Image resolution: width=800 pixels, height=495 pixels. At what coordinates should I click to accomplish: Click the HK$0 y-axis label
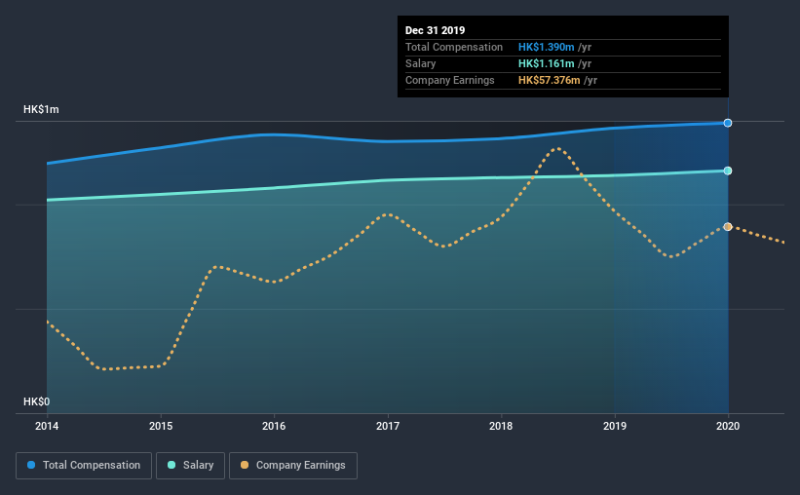(x=37, y=402)
